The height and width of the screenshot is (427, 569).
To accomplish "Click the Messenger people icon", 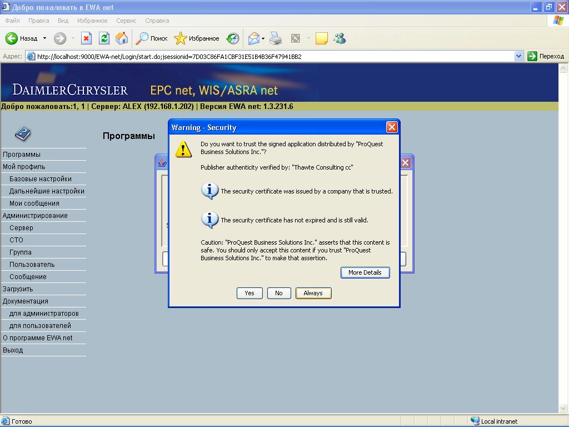I will tap(340, 38).
